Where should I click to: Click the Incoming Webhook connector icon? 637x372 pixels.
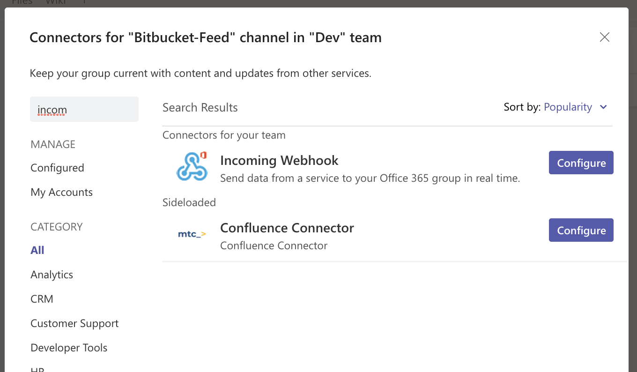(193, 166)
